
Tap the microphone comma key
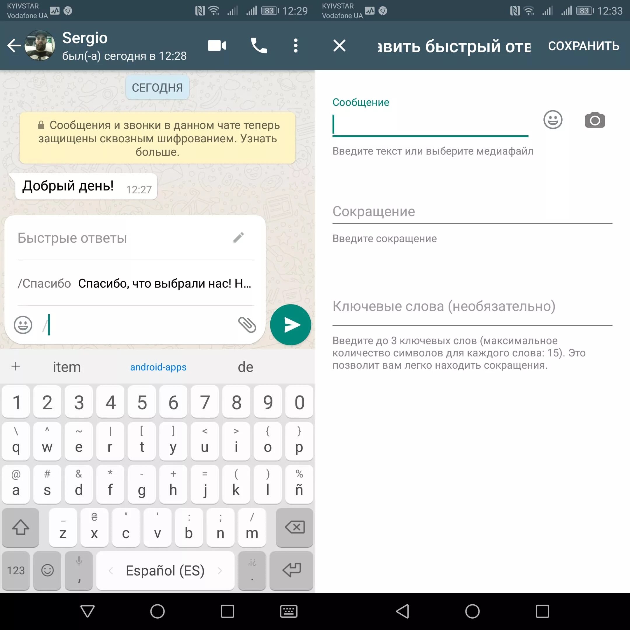click(x=78, y=571)
